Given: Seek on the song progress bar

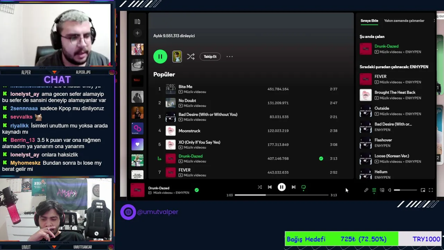Looking at the screenshot, I should click(281, 195).
